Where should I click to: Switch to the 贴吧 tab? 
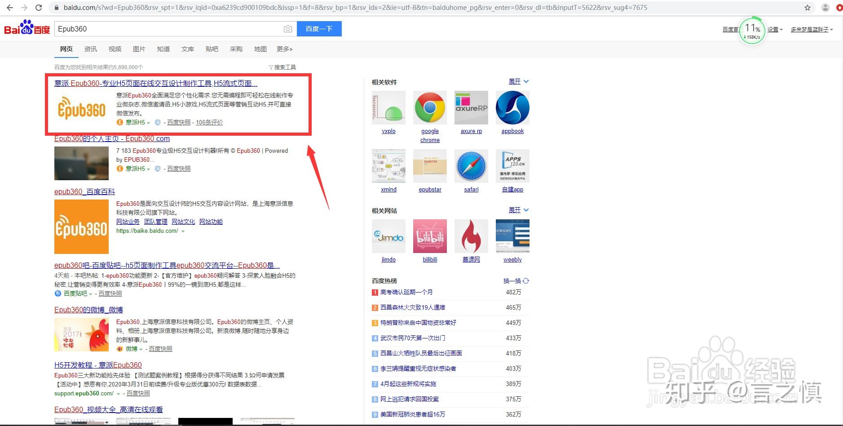[212, 49]
